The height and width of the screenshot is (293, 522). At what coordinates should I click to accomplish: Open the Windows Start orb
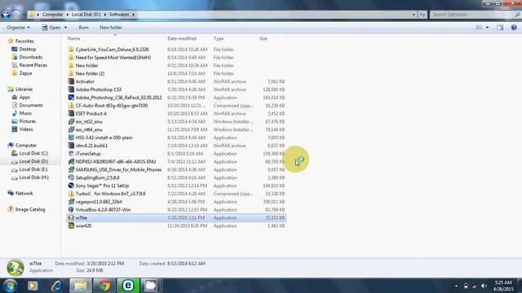(x=10, y=286)
